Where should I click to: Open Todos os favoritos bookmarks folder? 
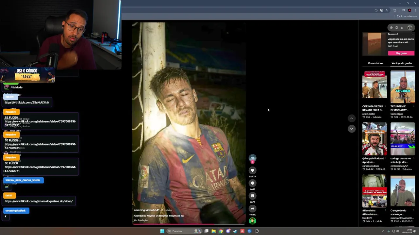pos(407,16)
